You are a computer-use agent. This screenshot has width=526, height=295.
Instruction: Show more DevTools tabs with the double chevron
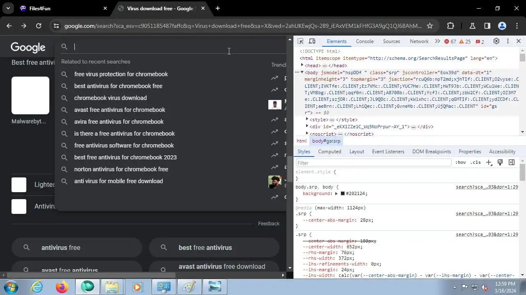click(437, 41)
